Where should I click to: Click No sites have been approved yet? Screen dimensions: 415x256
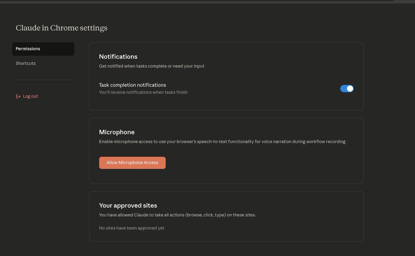coord(132,228)
